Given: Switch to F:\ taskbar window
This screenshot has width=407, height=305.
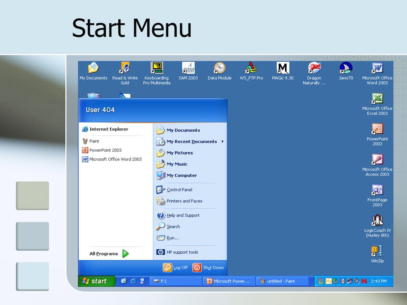Looking at the screenshot, I should [x=176, y=281].
